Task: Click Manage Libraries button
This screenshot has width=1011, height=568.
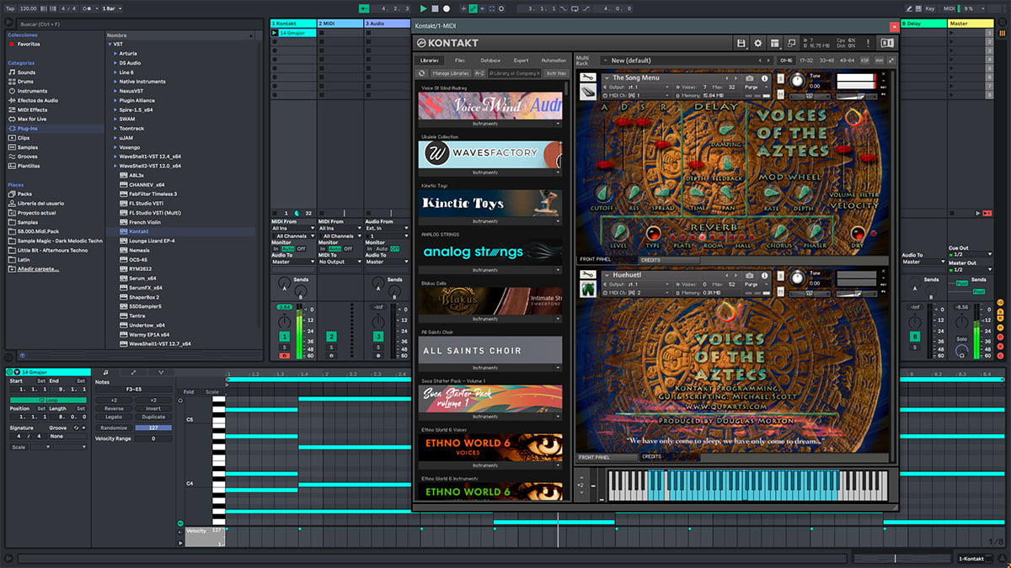Action: point(451,74)
